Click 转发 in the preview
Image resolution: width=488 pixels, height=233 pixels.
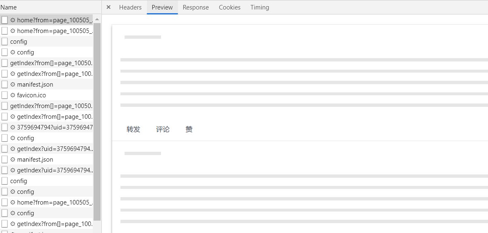click(x=134, y=129)
